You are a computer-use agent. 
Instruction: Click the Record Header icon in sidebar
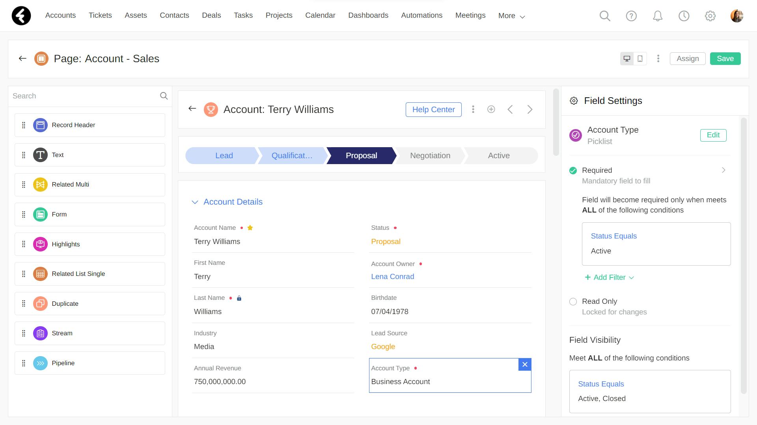tap(40, 124)
